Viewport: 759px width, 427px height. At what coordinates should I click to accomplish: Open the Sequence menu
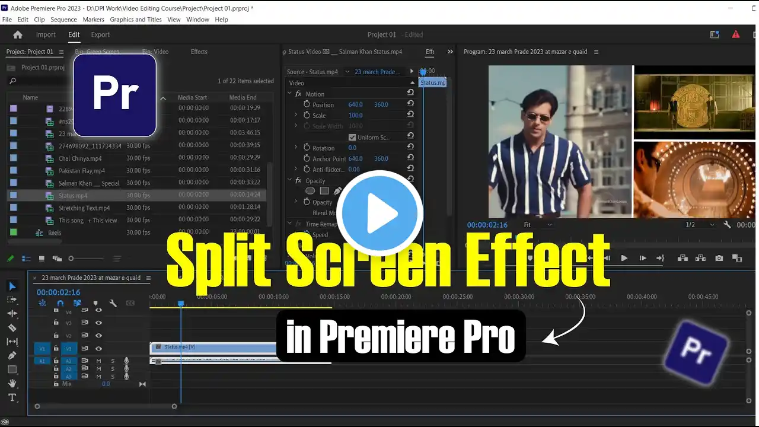pos(63,20)
